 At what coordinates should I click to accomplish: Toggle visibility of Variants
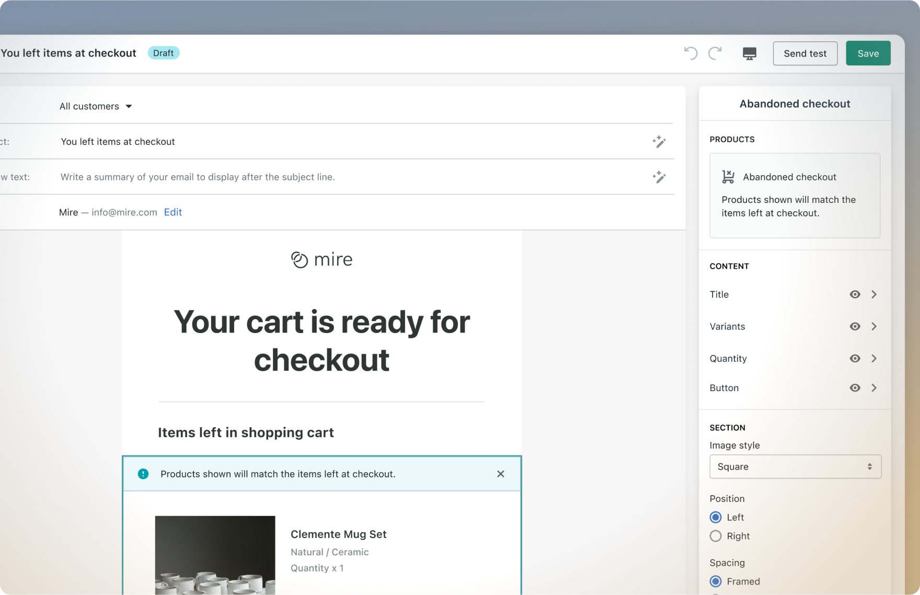855,326
